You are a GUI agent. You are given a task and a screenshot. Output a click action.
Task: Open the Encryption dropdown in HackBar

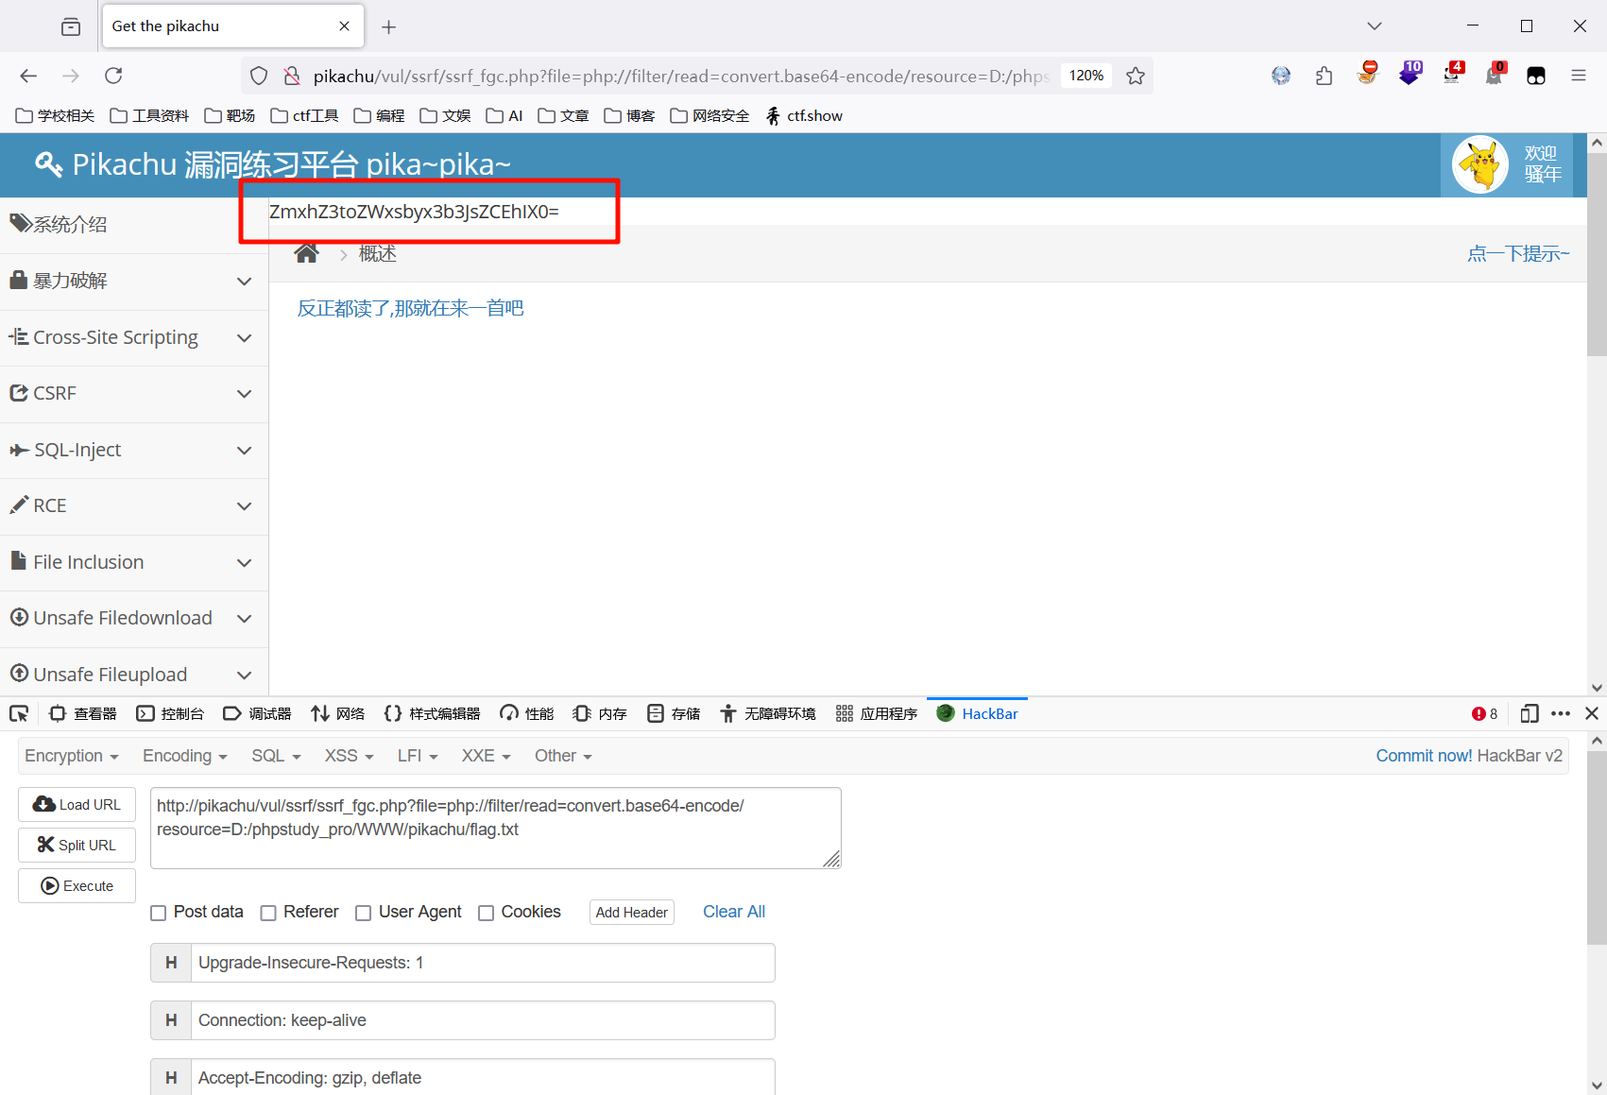pyautogui.click(x=72, y=756)
